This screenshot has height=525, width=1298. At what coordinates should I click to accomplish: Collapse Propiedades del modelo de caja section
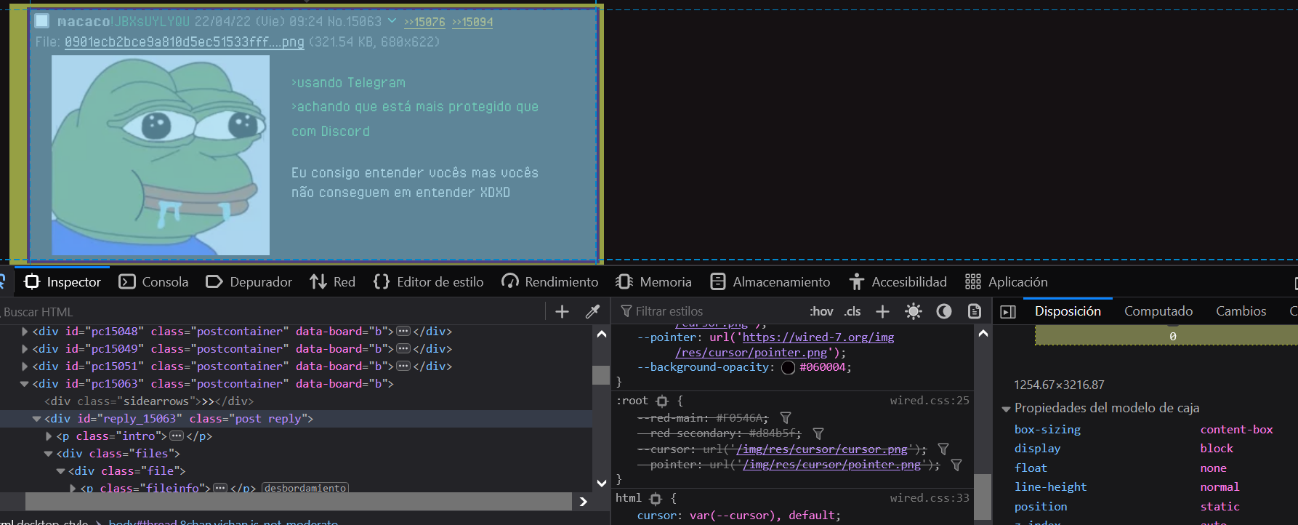tap(1007, 409)
